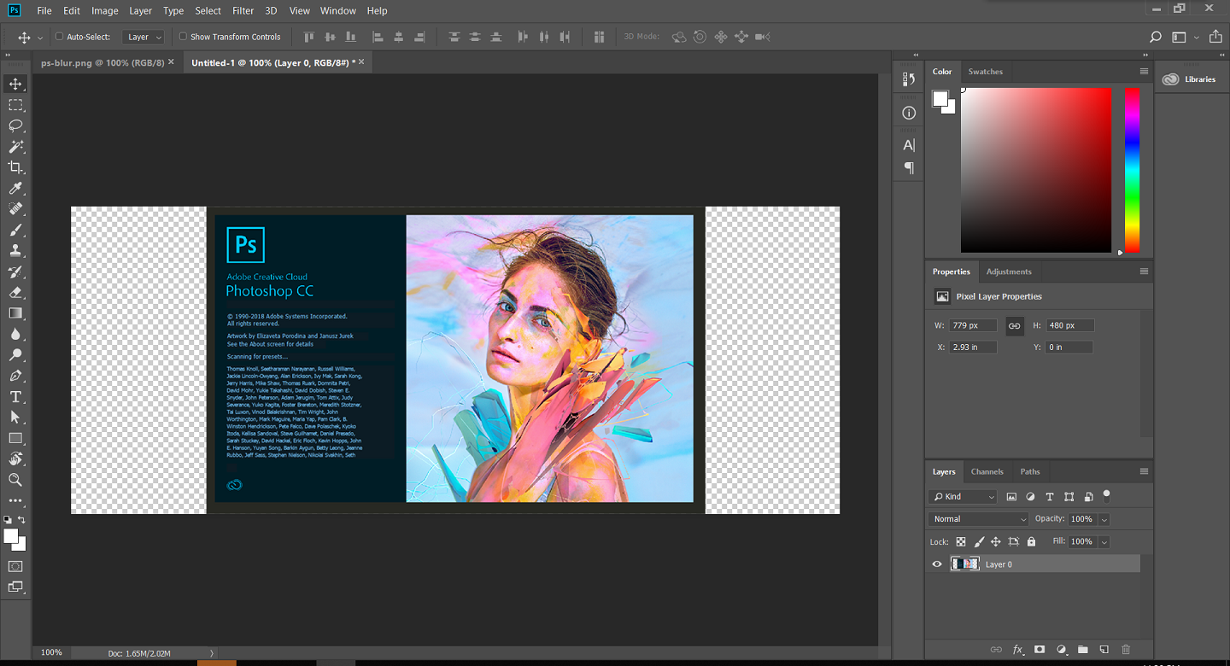
Task: Create a new layer
Action: point(1104,650)
